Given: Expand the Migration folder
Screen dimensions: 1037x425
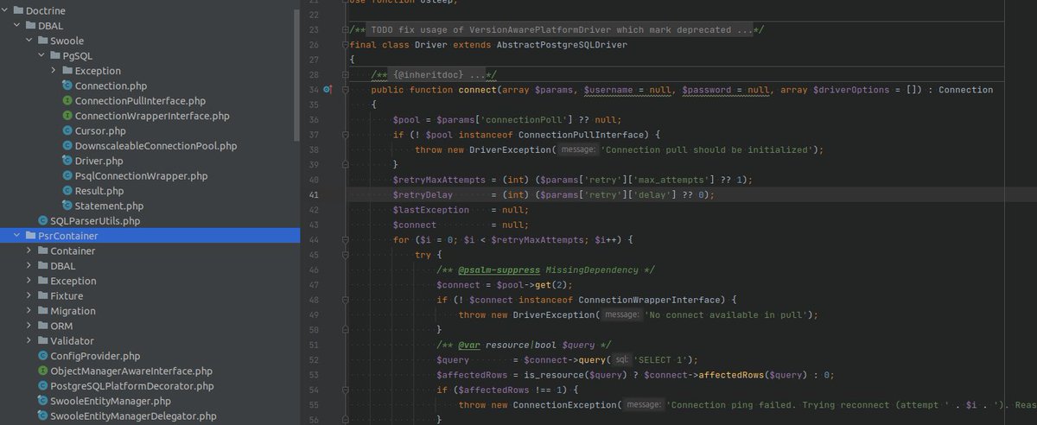Looking at the screenshot, I should coord(30,311).
